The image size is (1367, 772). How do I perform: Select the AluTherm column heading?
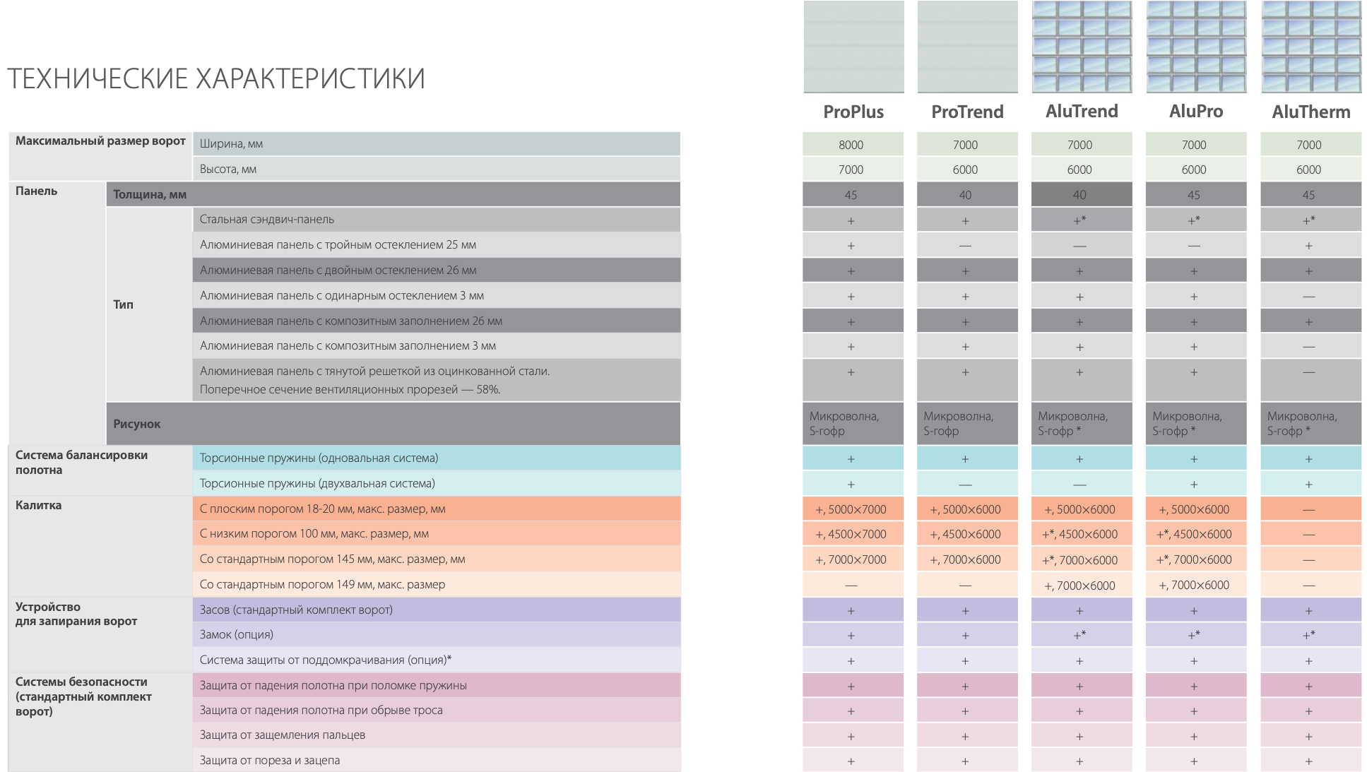tap(1311, 112)
